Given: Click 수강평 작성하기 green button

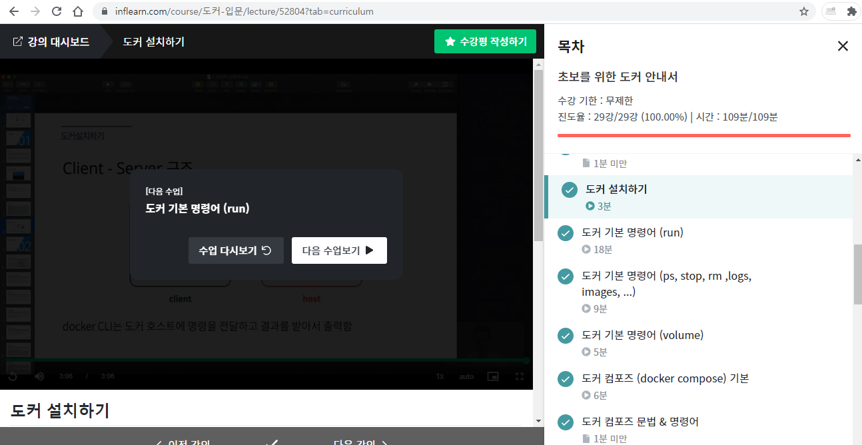Looking at the screenshot, I should 485,41.
